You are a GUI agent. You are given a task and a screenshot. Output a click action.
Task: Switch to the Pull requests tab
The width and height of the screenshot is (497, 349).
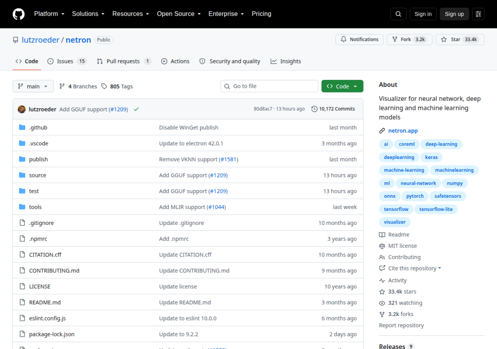coord(124,61)
